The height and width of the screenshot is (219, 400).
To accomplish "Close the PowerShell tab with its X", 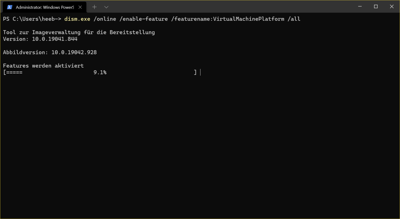I will point(80,7).
